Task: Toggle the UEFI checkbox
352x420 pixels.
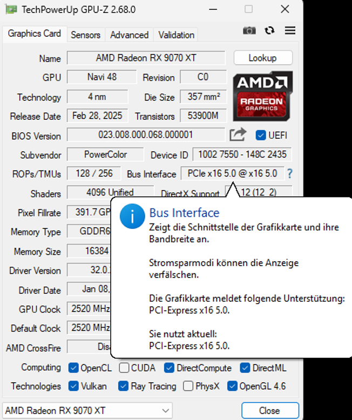Action: 261,136
